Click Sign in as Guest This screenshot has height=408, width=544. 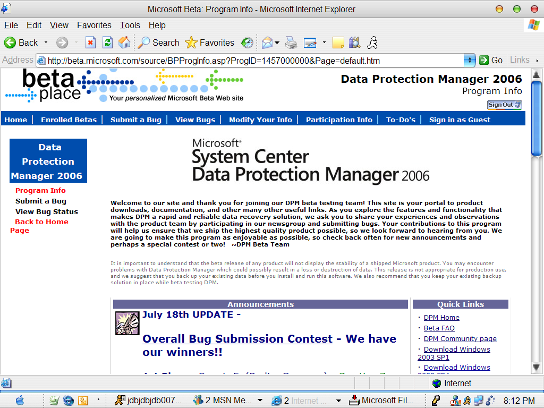pos(460,120)
